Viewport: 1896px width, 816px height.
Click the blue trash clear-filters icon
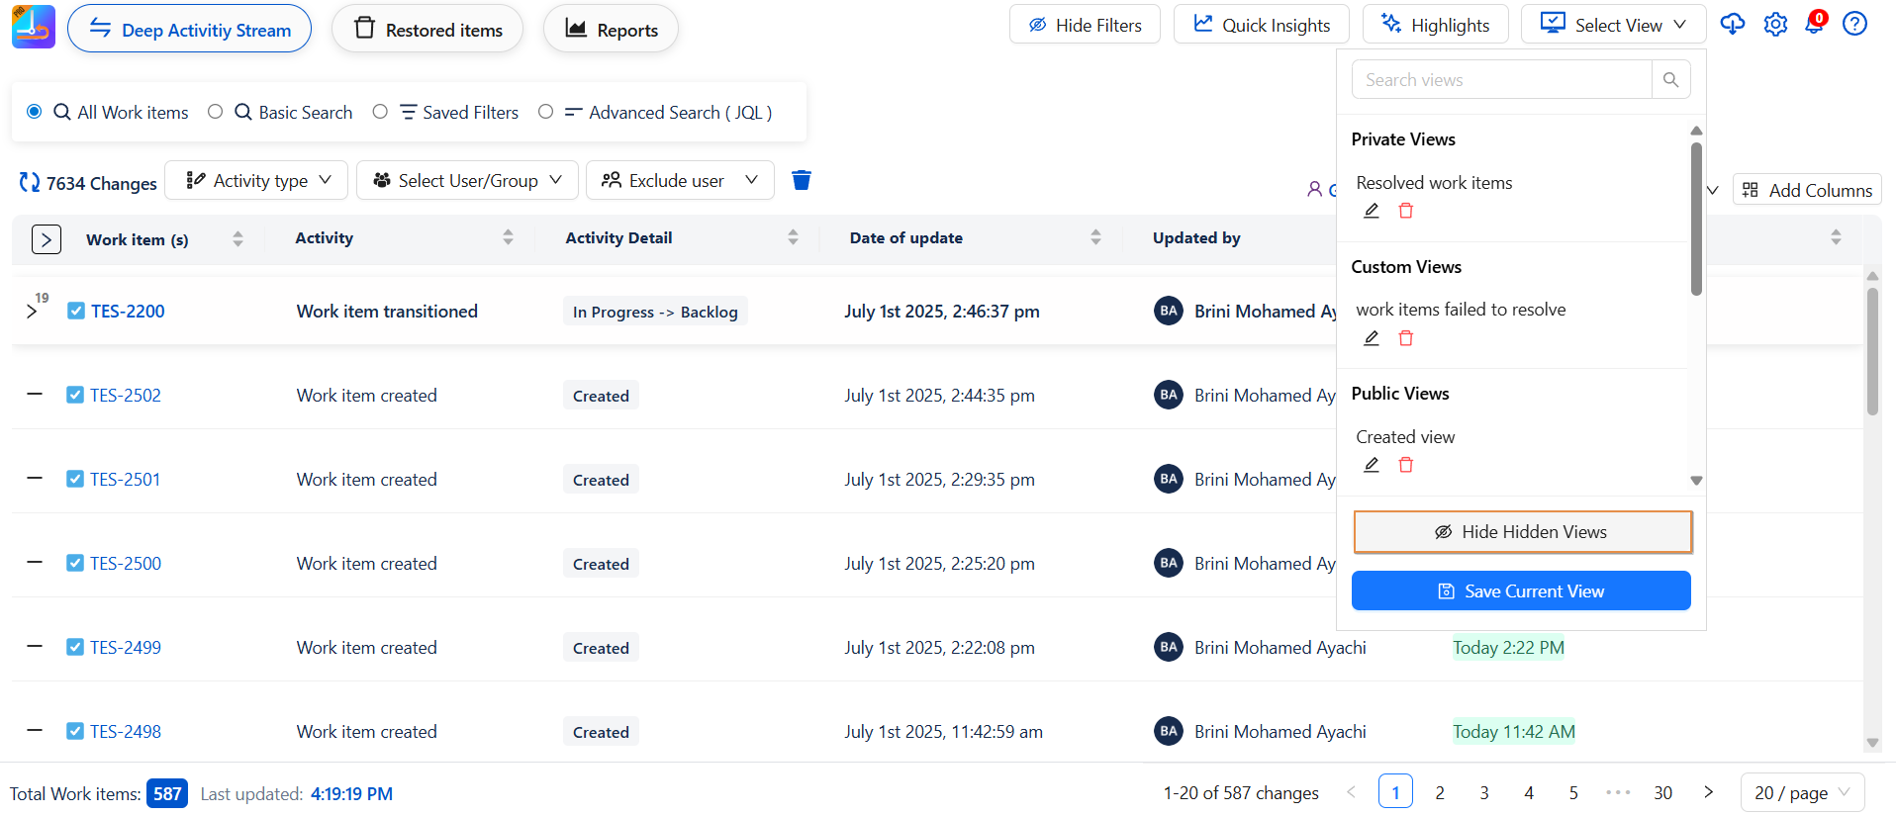point(802,180)
